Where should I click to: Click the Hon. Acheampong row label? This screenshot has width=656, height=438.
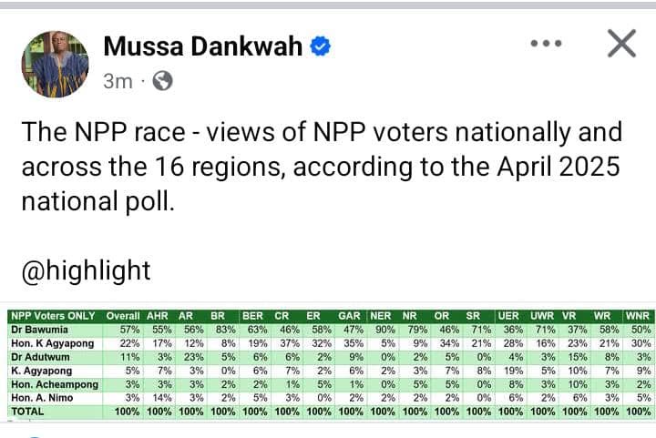(55, 384)
